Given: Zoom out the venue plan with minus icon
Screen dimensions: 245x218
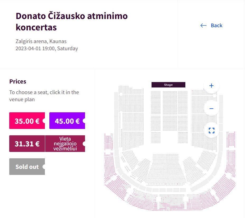Looking at the screenshot, I should pyautogui.click(x=211, y=108).
